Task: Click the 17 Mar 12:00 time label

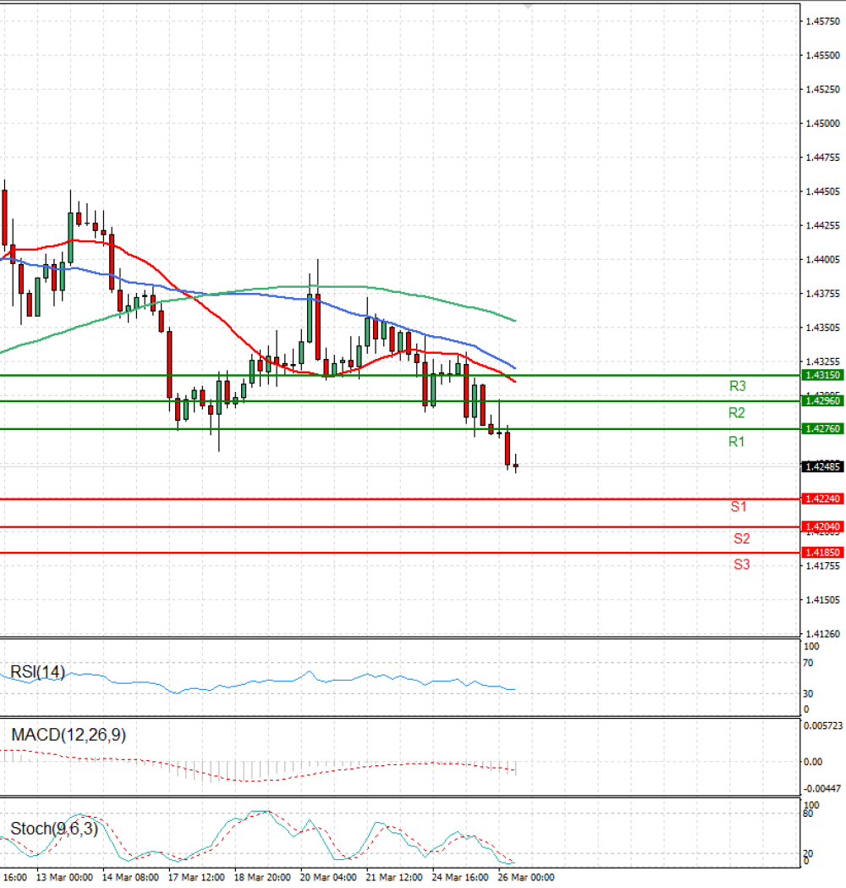Action: (x=196, y=877)
